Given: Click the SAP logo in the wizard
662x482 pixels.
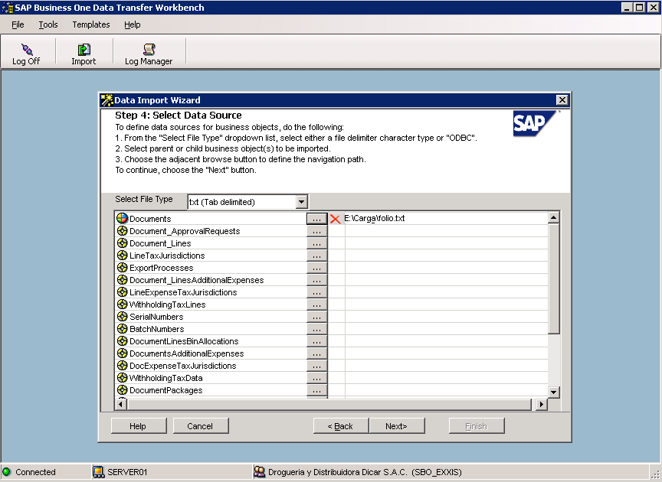Looking at the screenshot, I should [536, 124].
